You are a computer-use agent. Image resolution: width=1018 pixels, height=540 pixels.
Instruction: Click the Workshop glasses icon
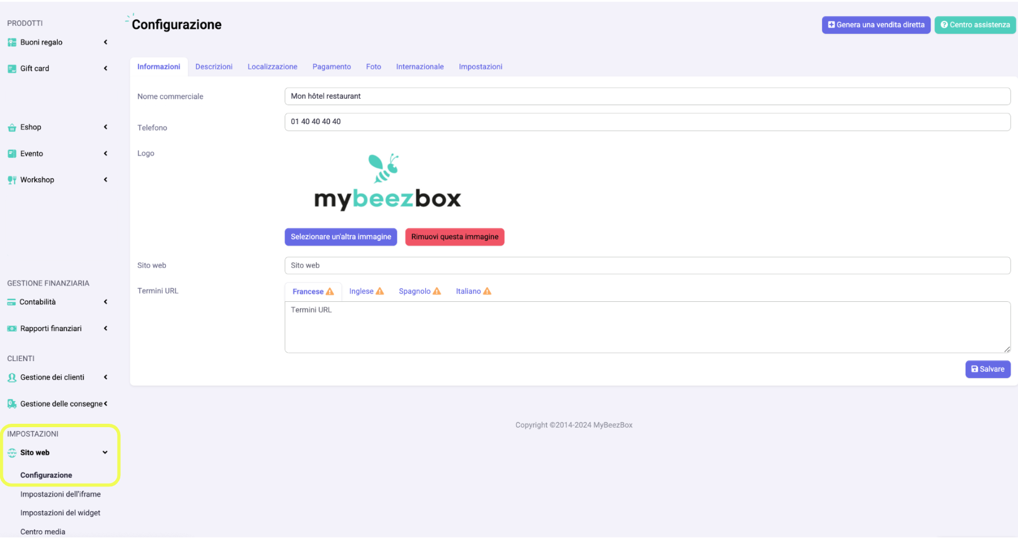(x=12, y=180)
